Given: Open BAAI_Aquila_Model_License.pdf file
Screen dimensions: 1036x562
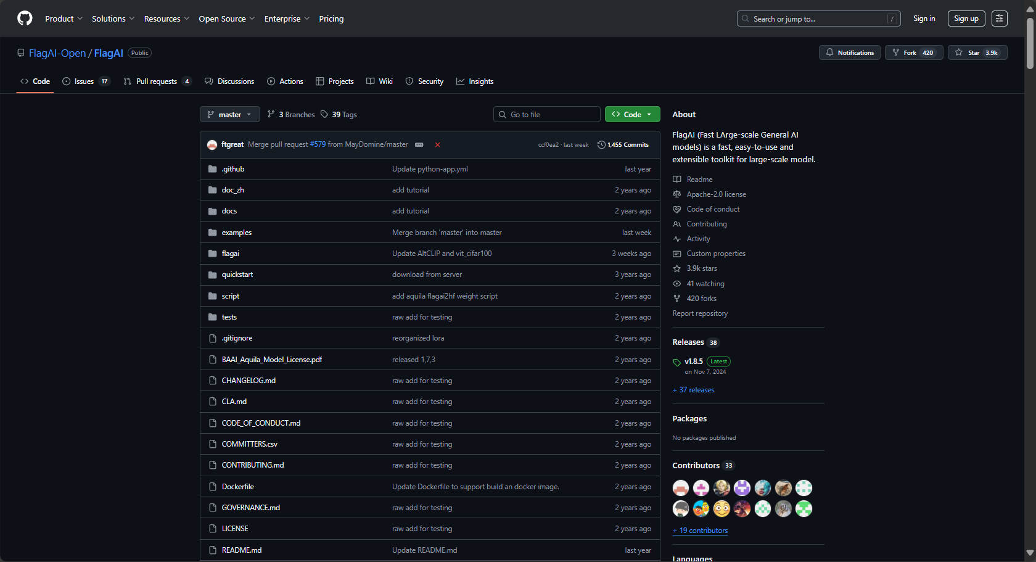Looking at the screenshot, I should (x=272, y=360).
